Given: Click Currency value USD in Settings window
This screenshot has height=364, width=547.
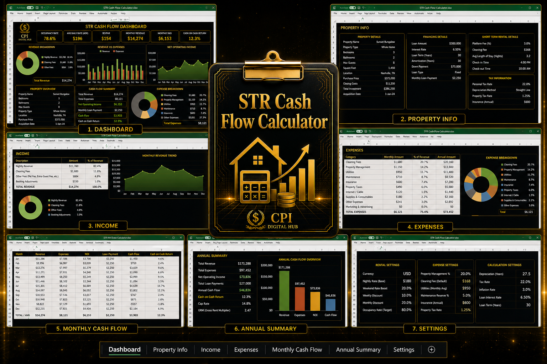Looking at the screenshot, I should 407,274.
